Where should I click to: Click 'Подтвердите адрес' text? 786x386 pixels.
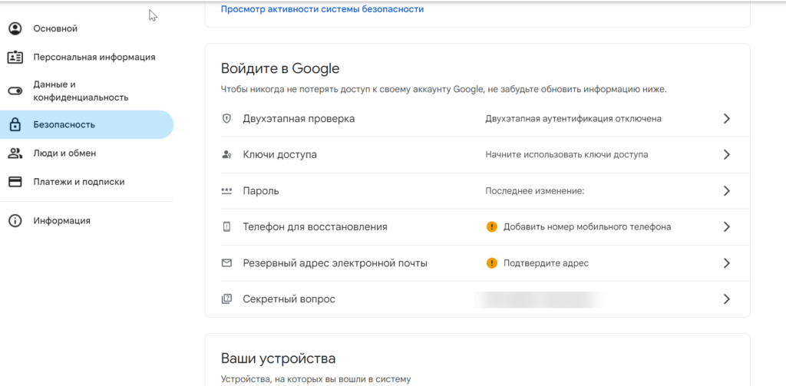click(547, 263)
